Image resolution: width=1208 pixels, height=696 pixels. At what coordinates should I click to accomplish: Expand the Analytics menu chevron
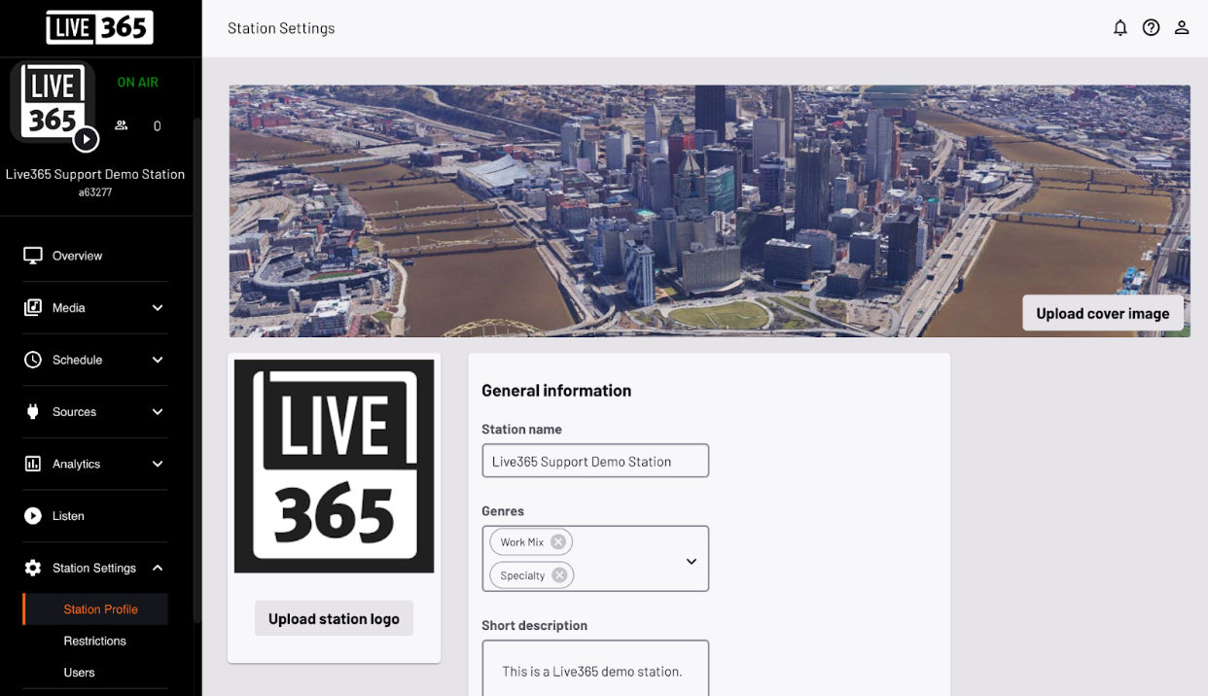coord(158,464)
